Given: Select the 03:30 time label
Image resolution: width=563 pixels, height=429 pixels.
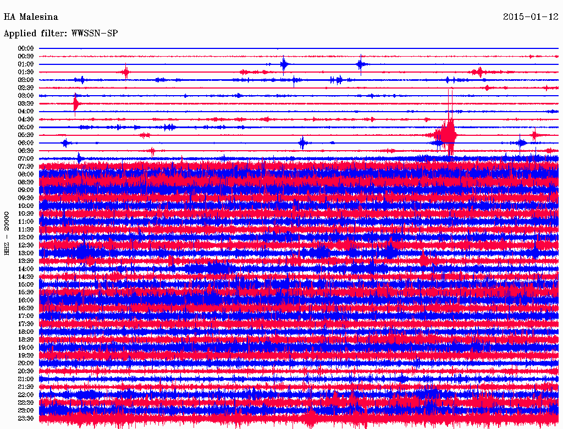Looking at the screenshot, I should coord(26,103).
